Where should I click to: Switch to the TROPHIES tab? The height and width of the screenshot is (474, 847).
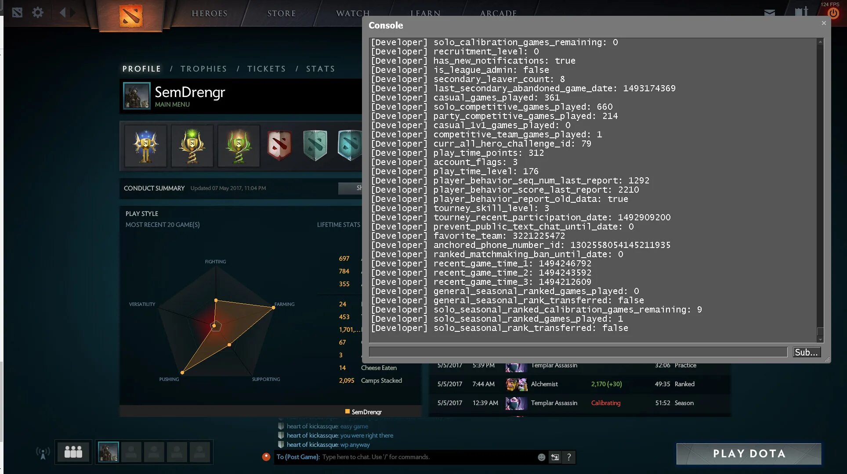point(203,69)
